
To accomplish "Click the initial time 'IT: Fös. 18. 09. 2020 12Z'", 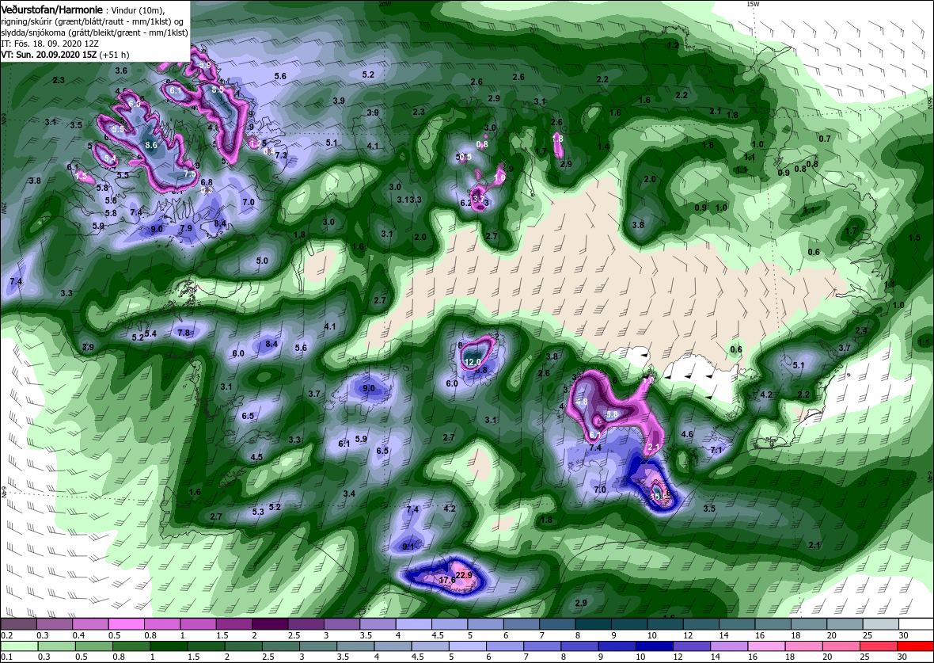I will click(49, 44).
